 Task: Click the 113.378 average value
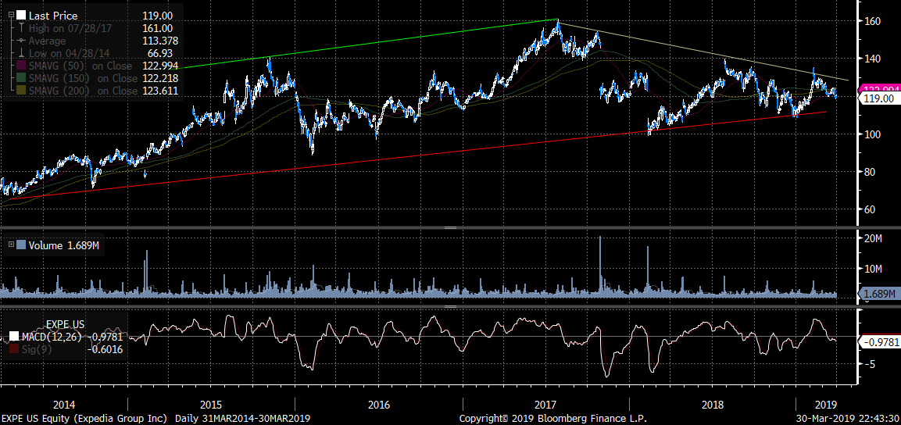pos(161,41)
